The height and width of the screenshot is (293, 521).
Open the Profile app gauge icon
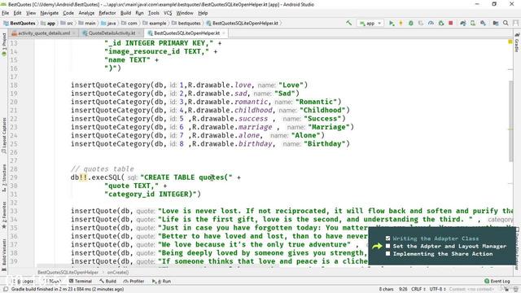click(x=431, y=23)
